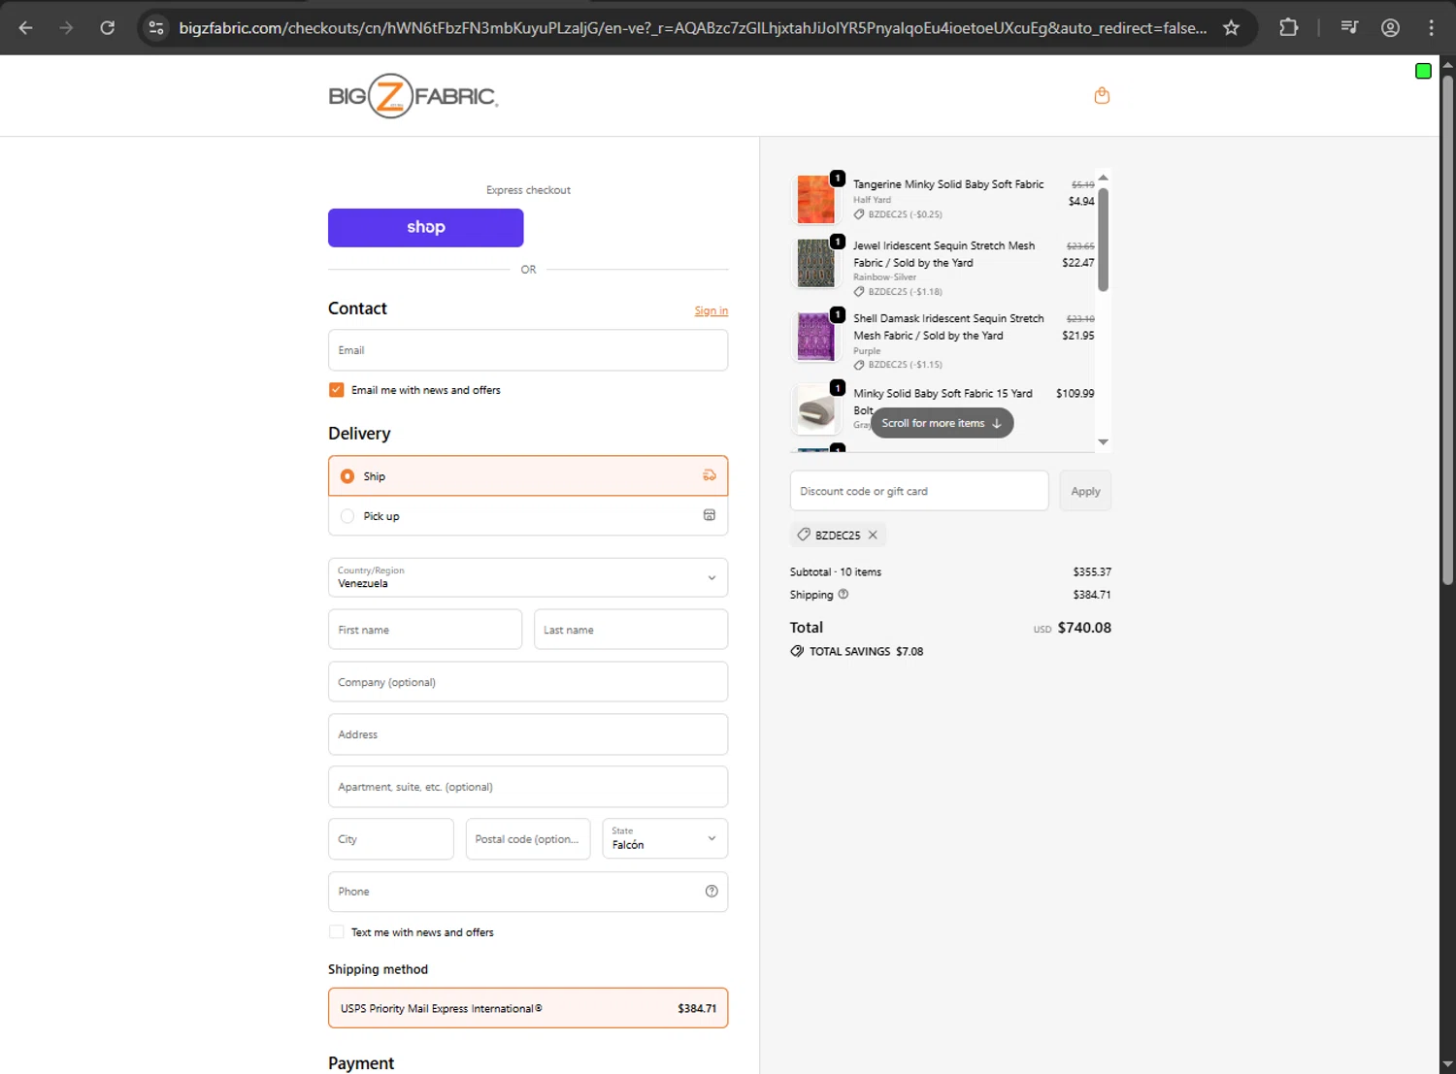Open the shopping bag cart icon
This screenshot has width=1456, height=1074.
(1102, 95)
